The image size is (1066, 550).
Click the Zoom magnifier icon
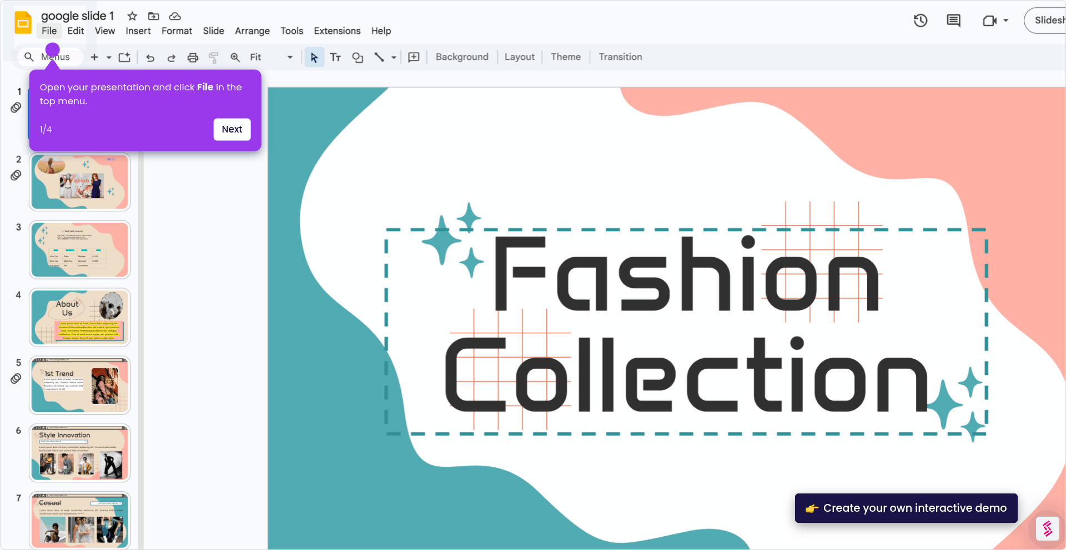[235, 58]
